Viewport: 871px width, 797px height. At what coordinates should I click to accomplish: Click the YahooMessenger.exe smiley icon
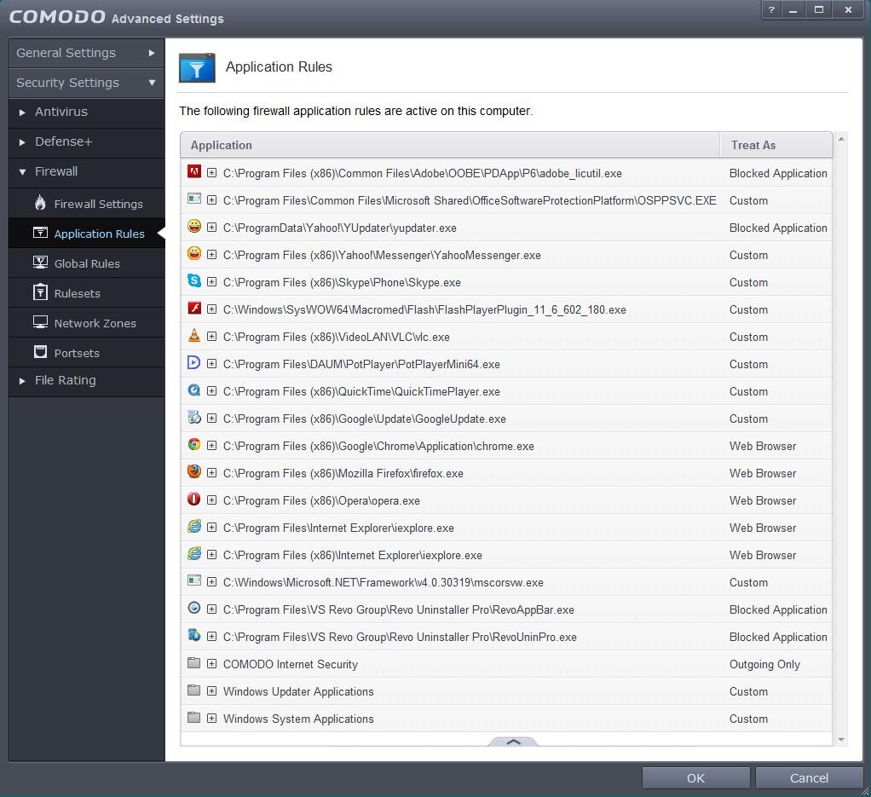point(193,253)
